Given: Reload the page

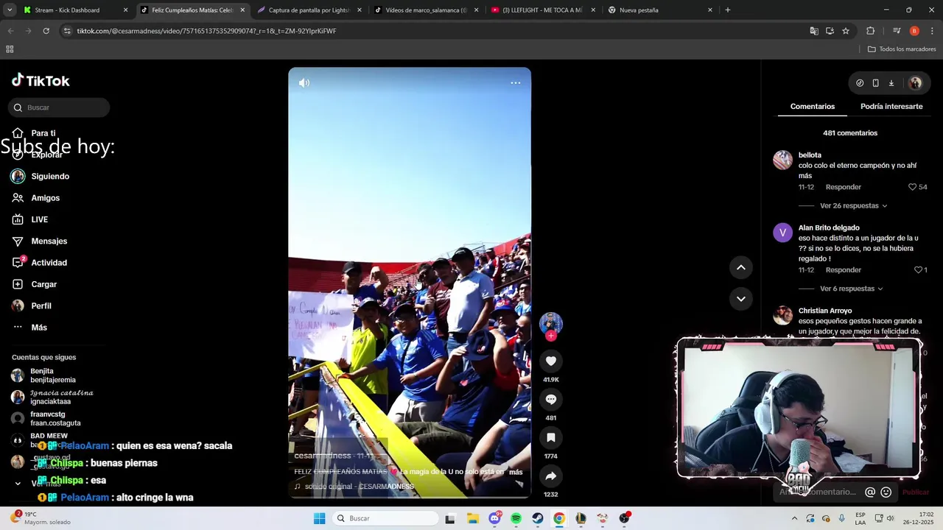Looking at the screenshot, I should pyautogui.click(x=46, y=31).
